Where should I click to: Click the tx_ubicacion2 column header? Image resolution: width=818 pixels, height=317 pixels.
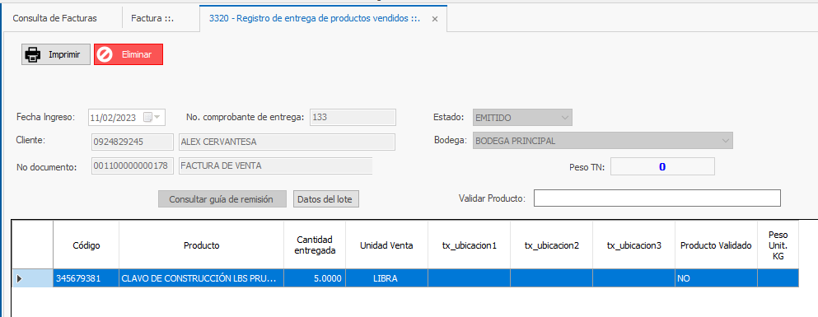[551, 245]
